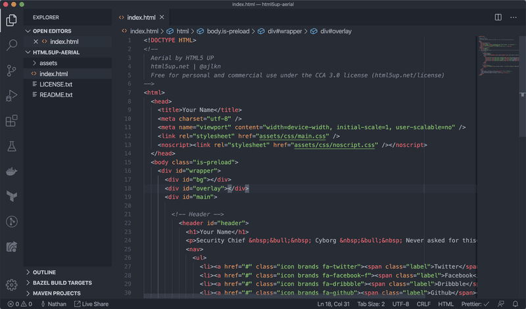Open the Docker panel whale icon
The image size is (526, 309).
tap(11, 171)
